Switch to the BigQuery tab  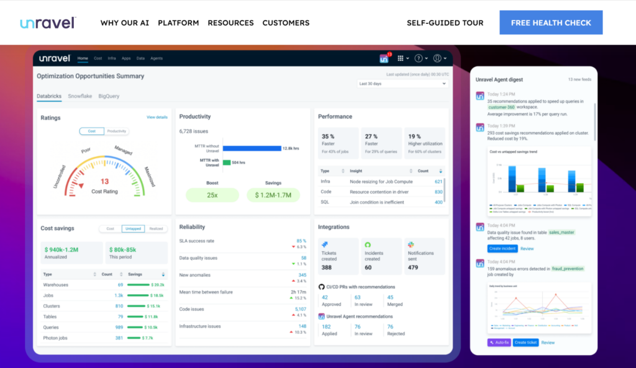coord(109,96)
